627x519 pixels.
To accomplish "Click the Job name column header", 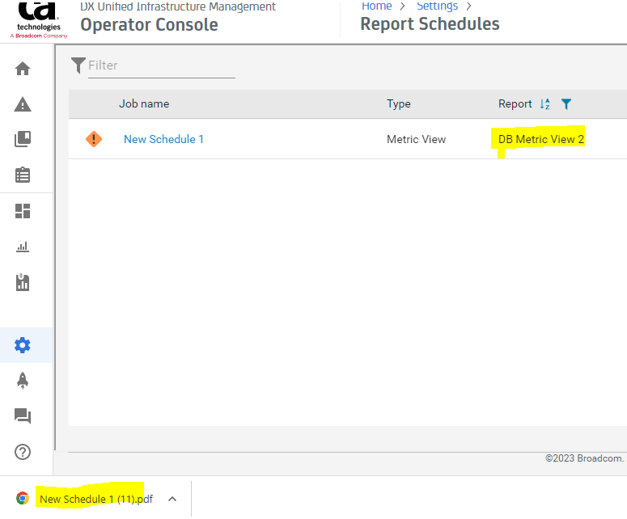I will click(144, 103).
